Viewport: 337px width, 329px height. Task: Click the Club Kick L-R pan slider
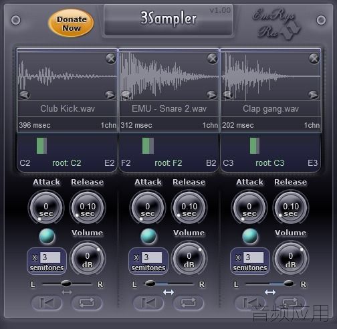point(67,284)
